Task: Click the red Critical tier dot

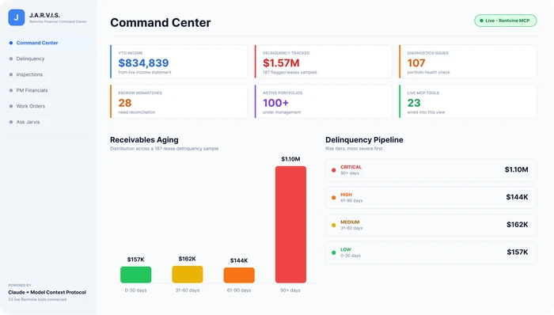Action: tap(333, 170)
